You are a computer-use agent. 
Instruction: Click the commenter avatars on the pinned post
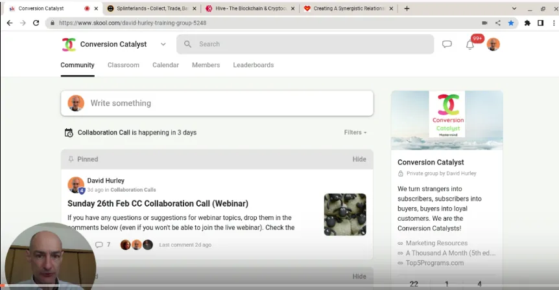[x=137, y=245]
